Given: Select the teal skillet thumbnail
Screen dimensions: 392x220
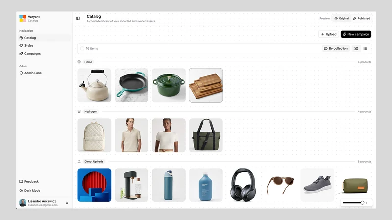Looking at the screenshot, I should click(x=131, y=85).
